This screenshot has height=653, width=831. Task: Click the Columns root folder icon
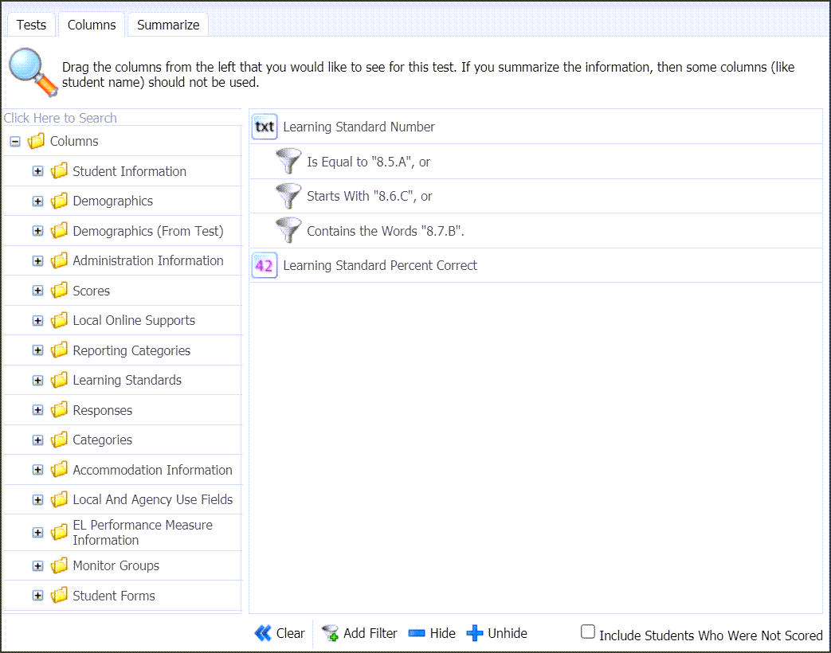[36, 142]
